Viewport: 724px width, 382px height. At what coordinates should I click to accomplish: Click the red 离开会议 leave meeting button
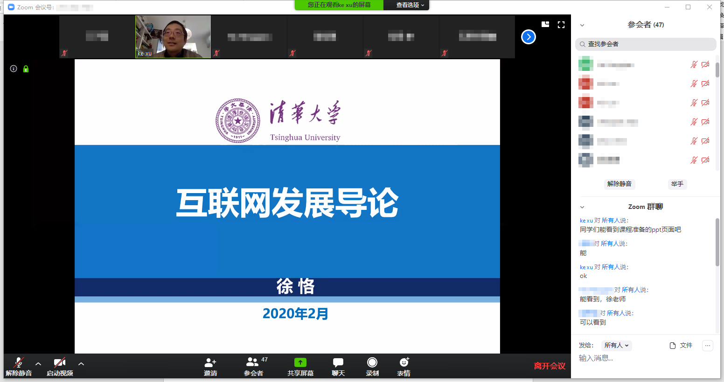(549, 367)
